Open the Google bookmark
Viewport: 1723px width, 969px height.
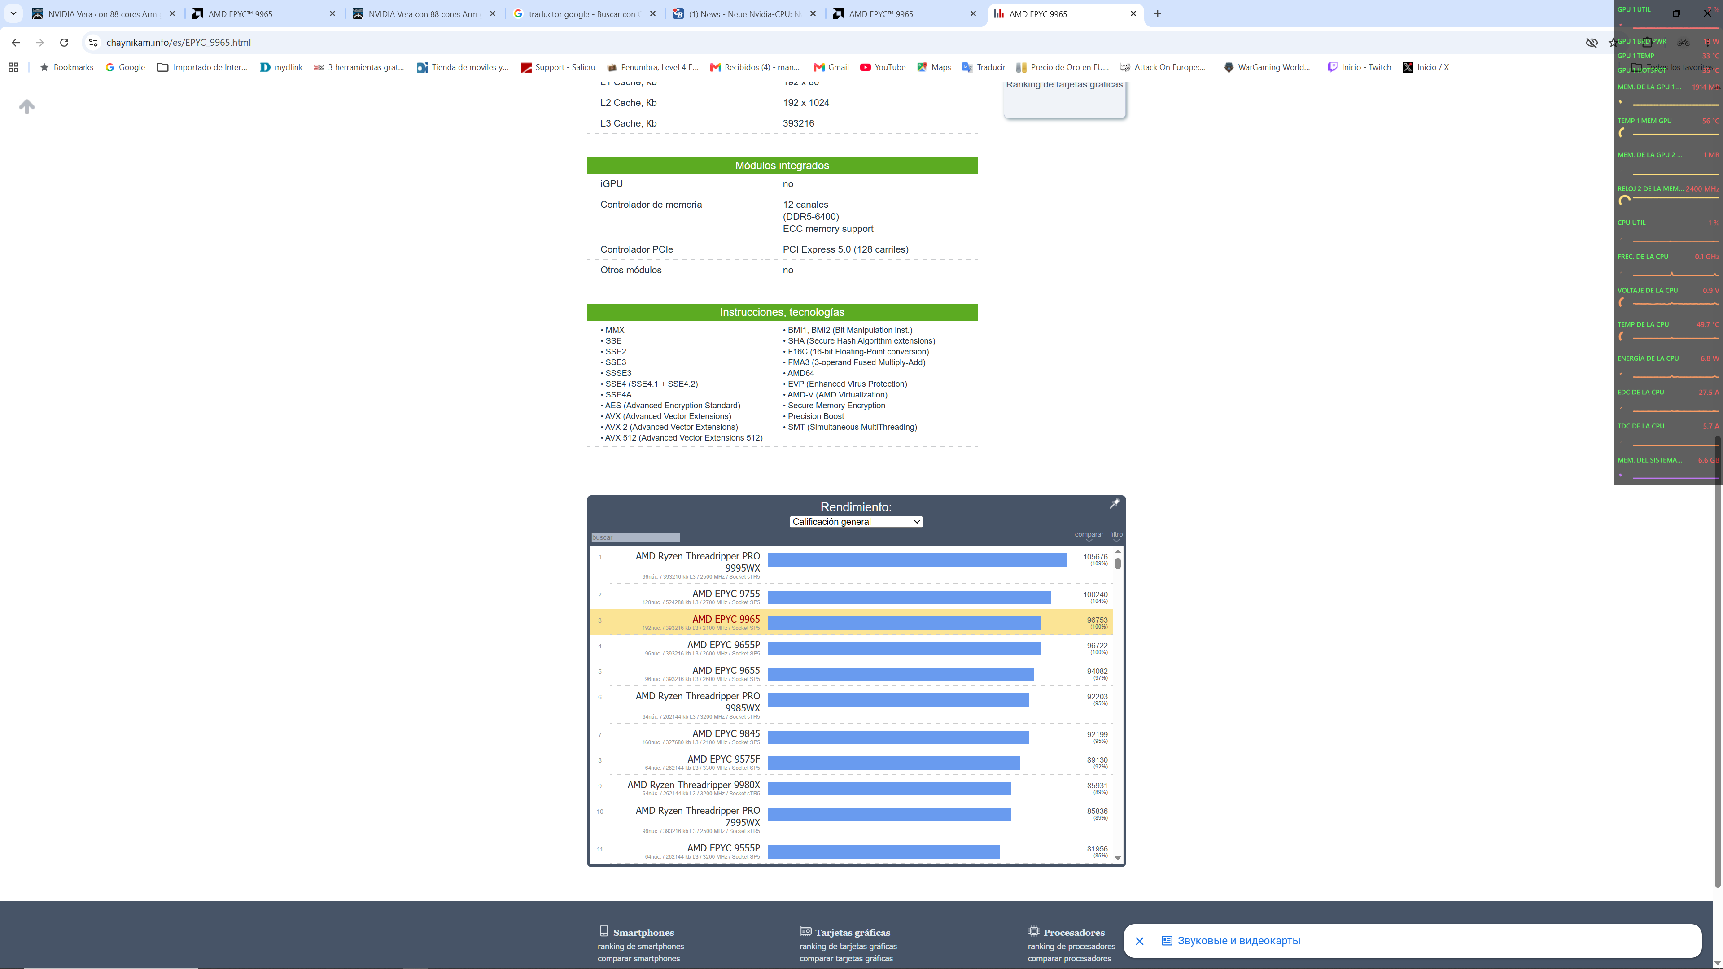[x=125, y=67]
